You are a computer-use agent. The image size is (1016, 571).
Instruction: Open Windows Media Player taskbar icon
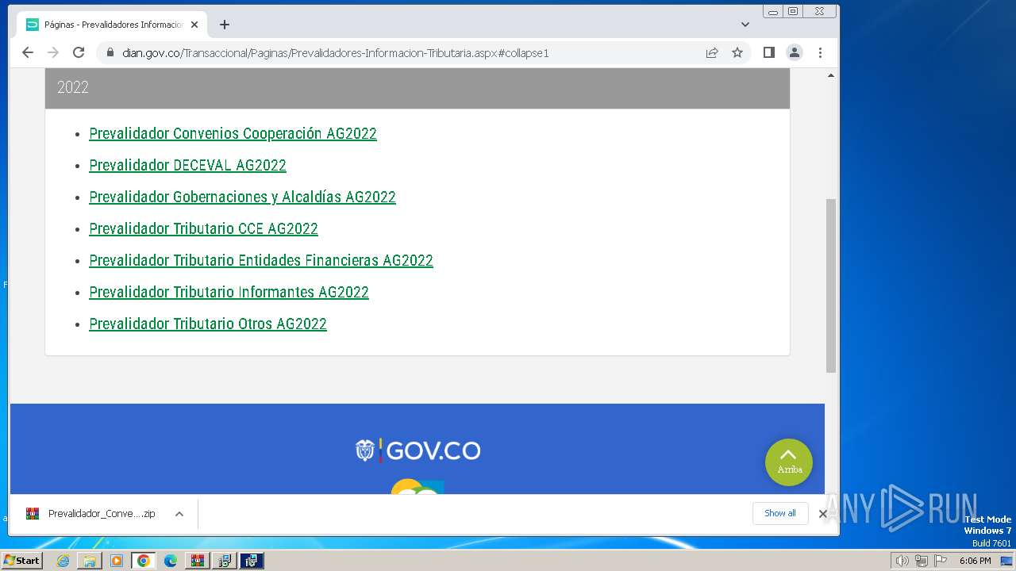pyautogui.click(x=117, y=561)
